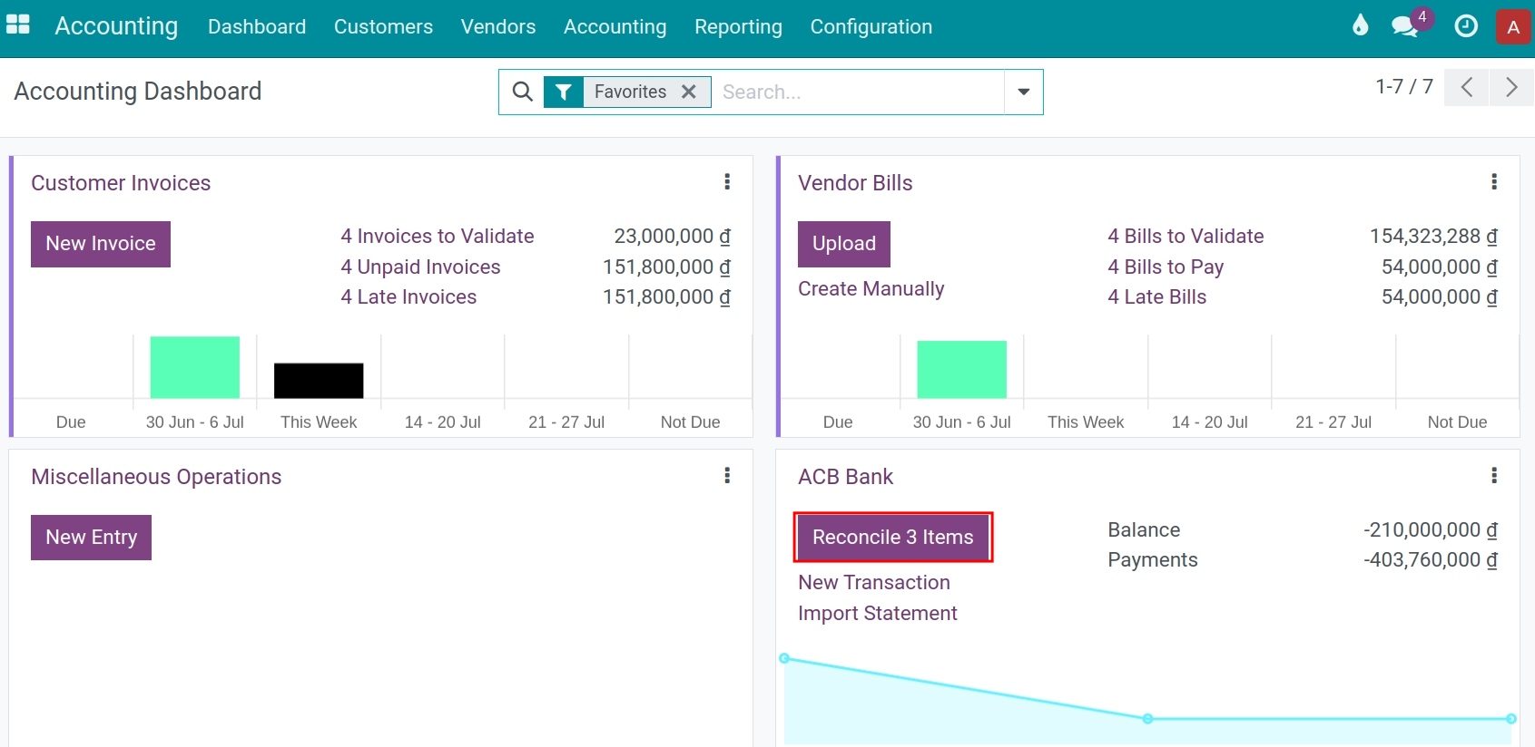1535x747 pixels.
Task: Click the water drop debug icon
Action: [1360, 25]
